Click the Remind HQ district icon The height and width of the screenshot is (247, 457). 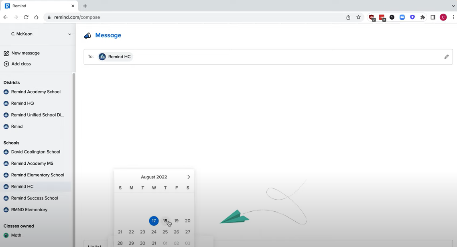(x=6, y=103)
